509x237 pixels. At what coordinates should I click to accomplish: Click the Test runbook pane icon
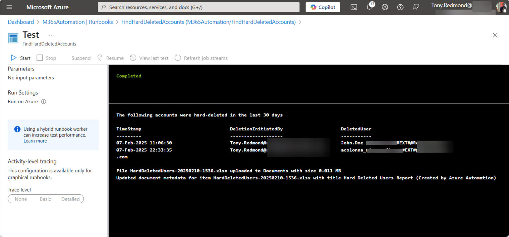click(13, 38)
